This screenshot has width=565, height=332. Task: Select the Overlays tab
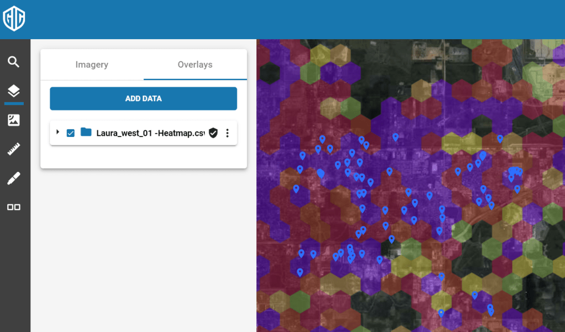(x=195, y=65)
